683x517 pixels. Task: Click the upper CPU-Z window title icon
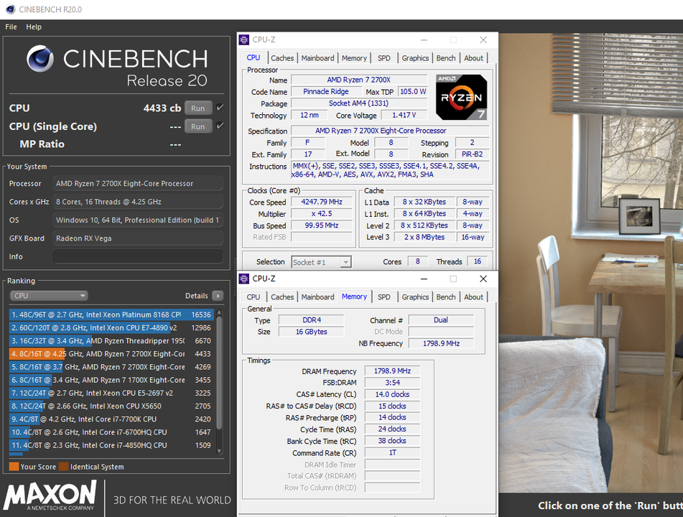[x=244, y=39]
